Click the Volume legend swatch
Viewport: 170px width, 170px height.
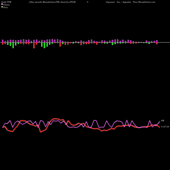point(2,4)
